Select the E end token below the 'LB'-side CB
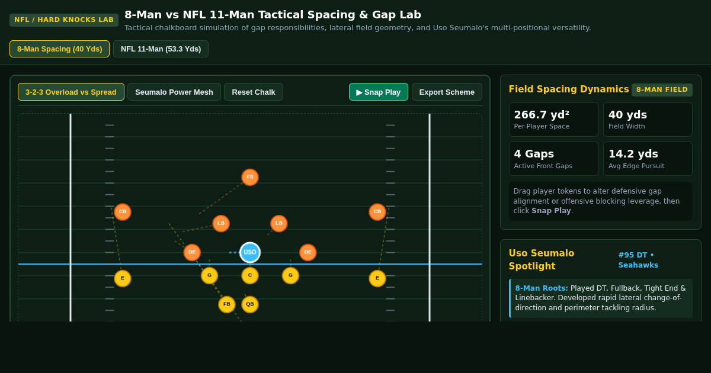This screenshot has width=711, height=373. 123,278
